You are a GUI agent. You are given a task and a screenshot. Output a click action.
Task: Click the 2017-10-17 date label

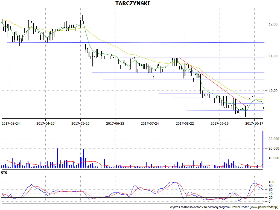click(x=254, y=123)
